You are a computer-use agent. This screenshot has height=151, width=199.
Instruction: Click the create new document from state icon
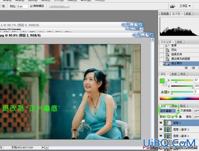(186, 68)
